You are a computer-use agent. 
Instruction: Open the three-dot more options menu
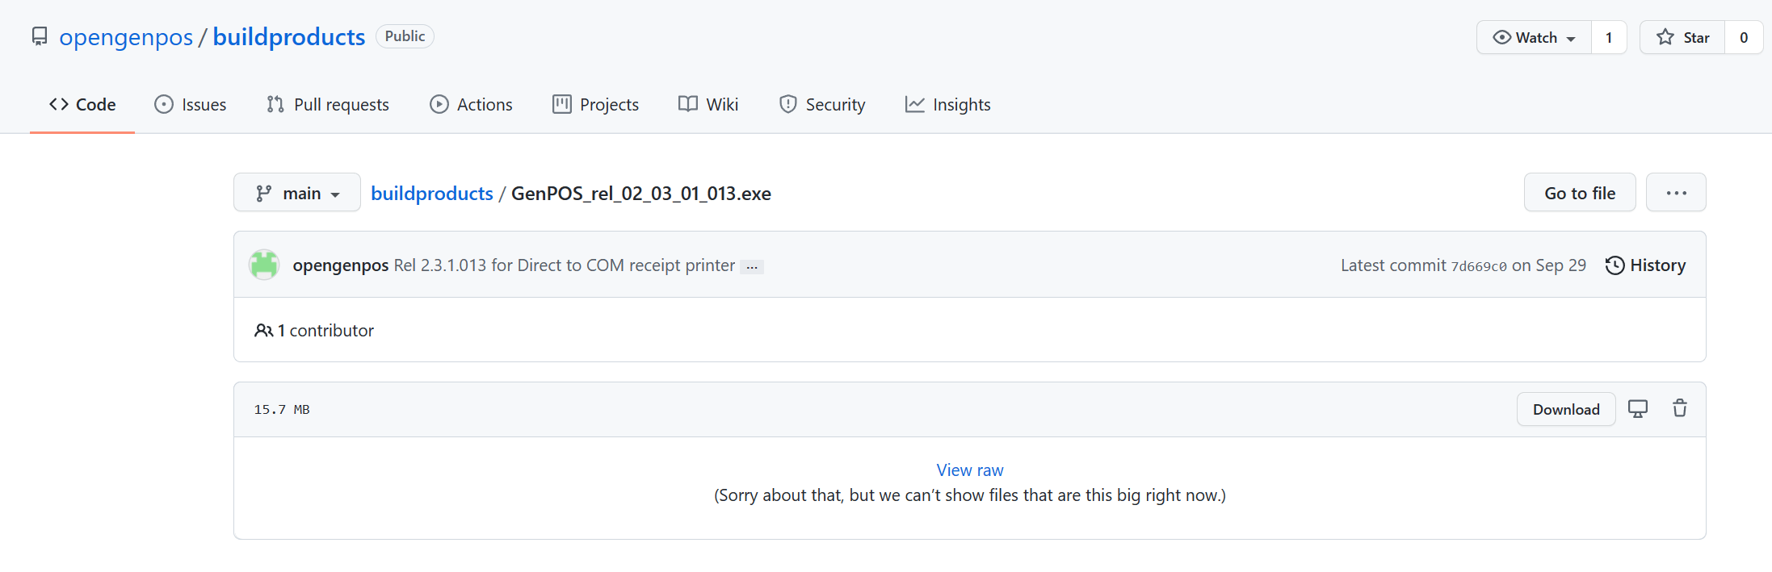1676,193
